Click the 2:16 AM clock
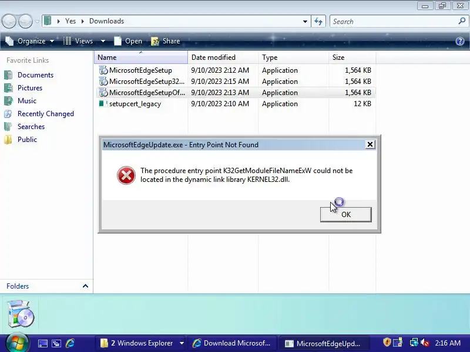The height and width of the screenshot is (352, 470). click(x=448, y=343)
